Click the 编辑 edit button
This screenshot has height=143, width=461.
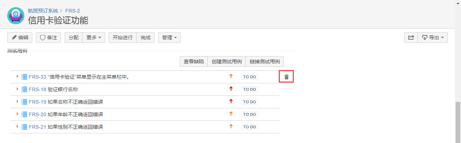point(20,38)
